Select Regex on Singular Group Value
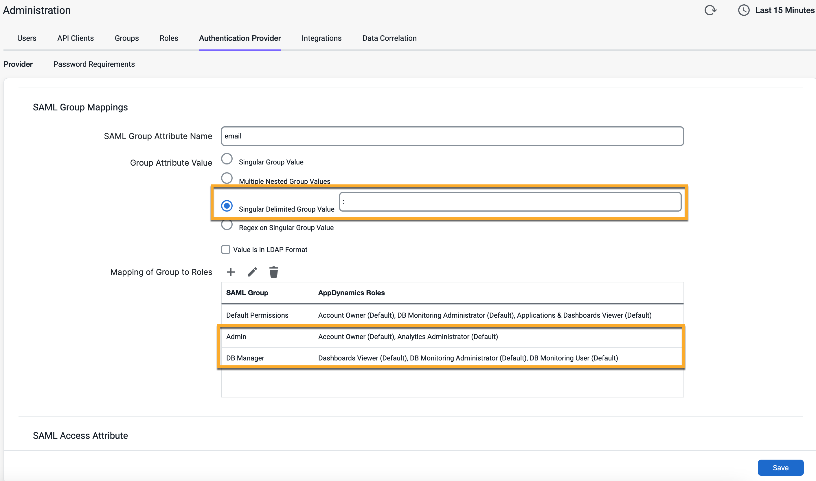The image size is (816, 481). [x=227, y=224]
